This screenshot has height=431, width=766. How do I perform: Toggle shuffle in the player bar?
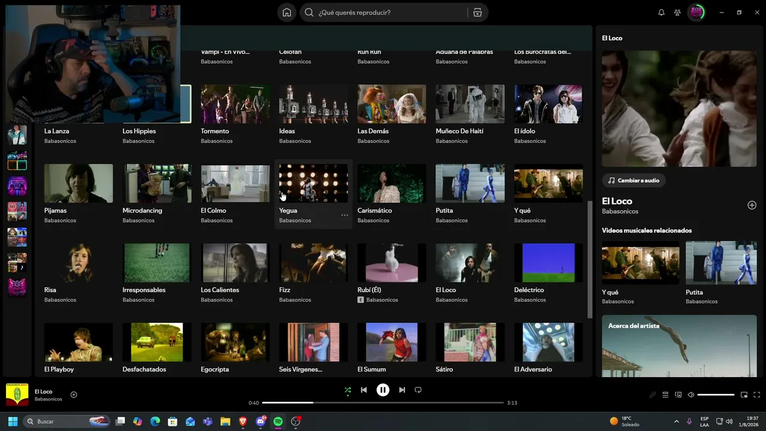point(348,390)
